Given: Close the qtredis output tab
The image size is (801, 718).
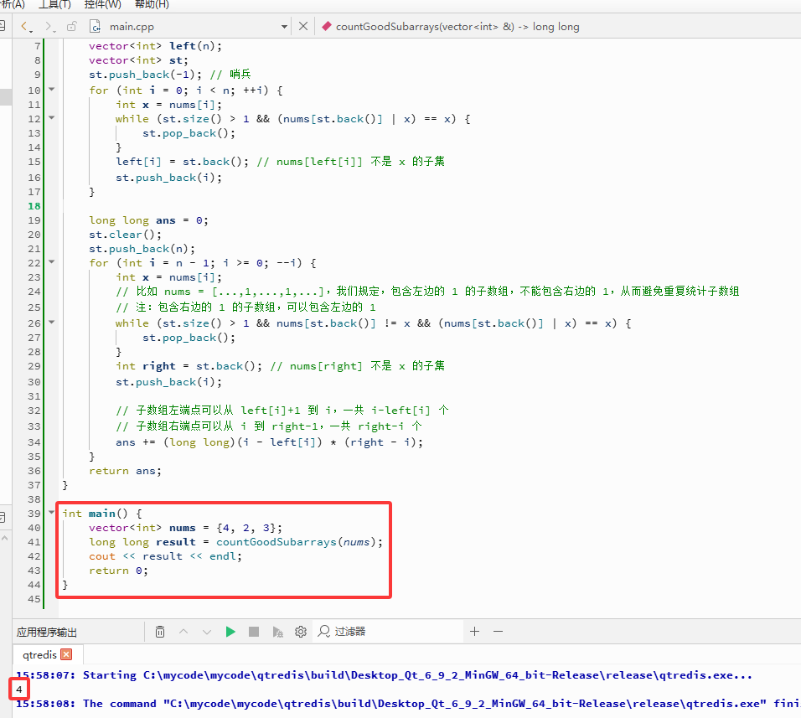Looking at the screenshot, I should coord(66,654).
